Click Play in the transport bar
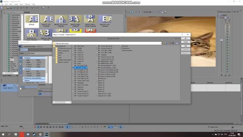The image size is (243, 137). point(44,127)
